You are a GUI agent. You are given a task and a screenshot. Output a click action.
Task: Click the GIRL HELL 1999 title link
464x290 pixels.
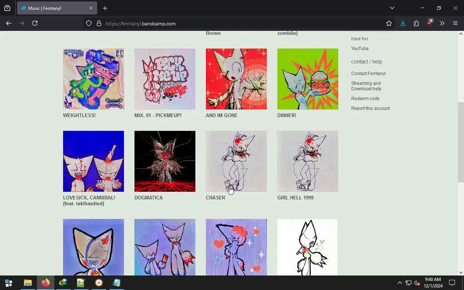point(295,198)
